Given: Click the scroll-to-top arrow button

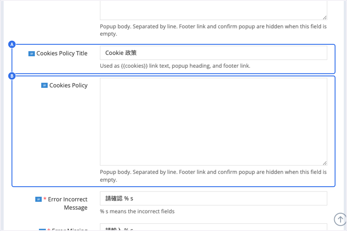Looking at the screenshot, I should tap(340, 219).
